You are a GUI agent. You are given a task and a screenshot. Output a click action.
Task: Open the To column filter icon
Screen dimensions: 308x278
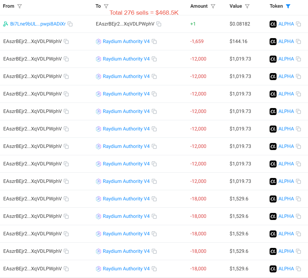[x=106, y=6]
